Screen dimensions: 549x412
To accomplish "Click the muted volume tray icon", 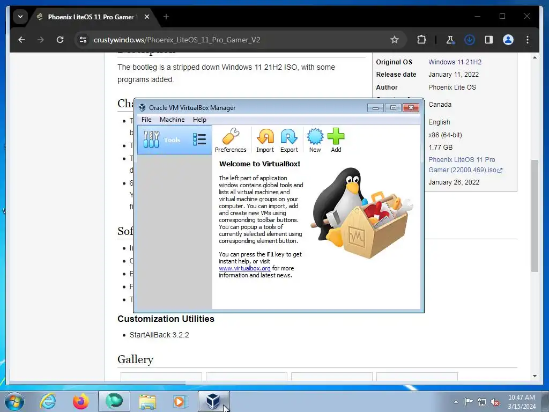I will point(495,402).
